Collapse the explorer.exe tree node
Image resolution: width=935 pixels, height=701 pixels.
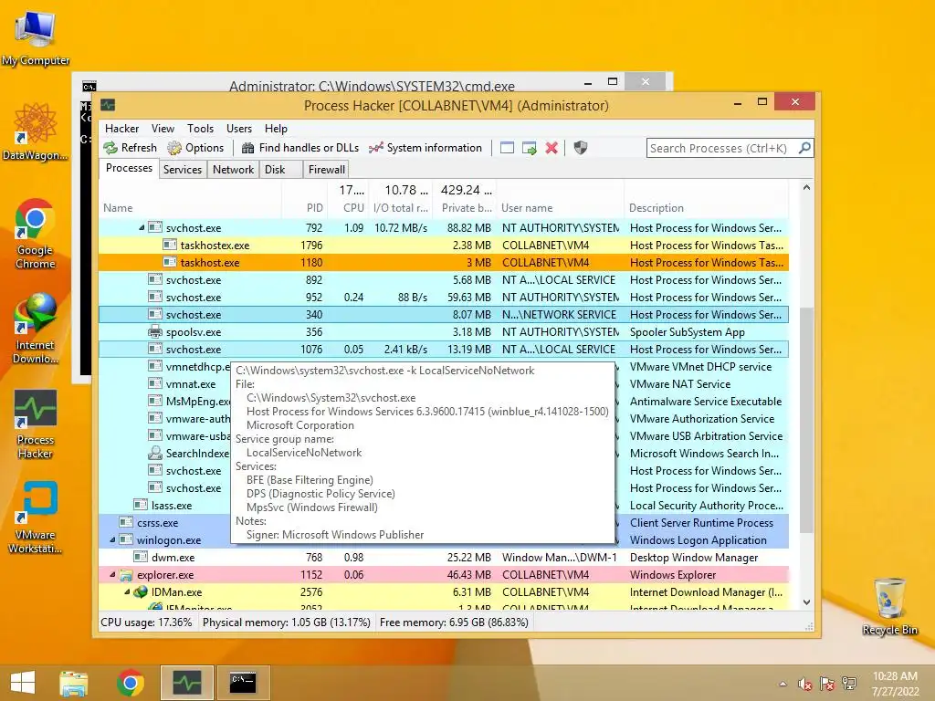coord(112,575)
